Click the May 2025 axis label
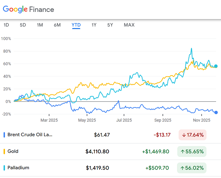The width and height of the screenshot is (221, 178). tap(87, 120)
